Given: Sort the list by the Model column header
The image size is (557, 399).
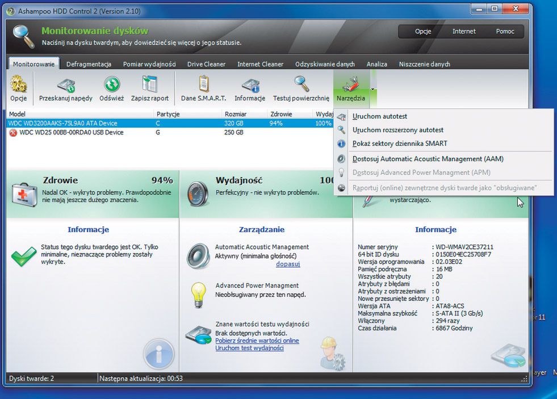Looking at the screenshot, I should click(x=80, y=114).
